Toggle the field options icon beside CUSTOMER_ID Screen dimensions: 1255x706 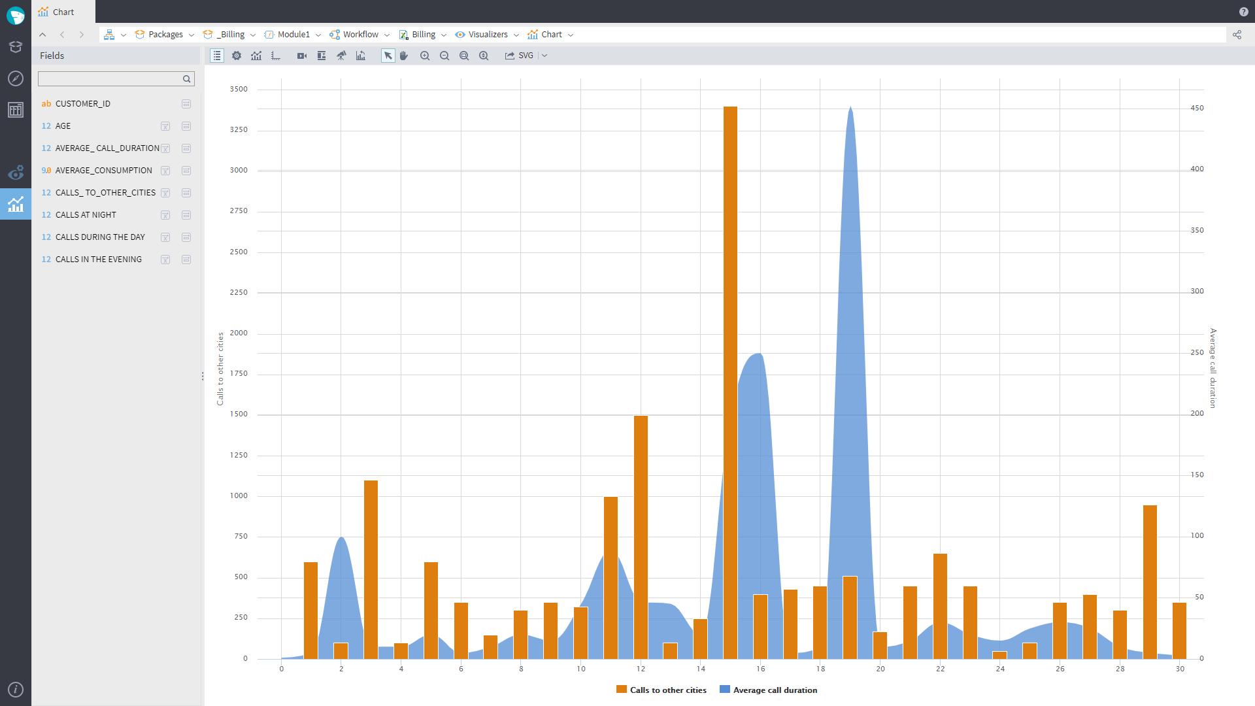[x=186, y=103]
